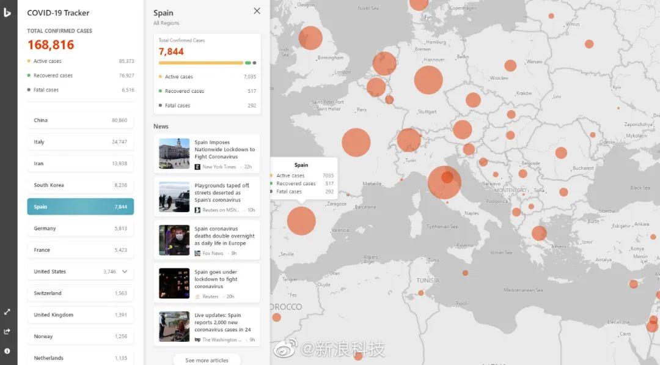Select the case bubble near Warsaw in Poland
This screenshot has width=660, height=365.
pos(510,65)
